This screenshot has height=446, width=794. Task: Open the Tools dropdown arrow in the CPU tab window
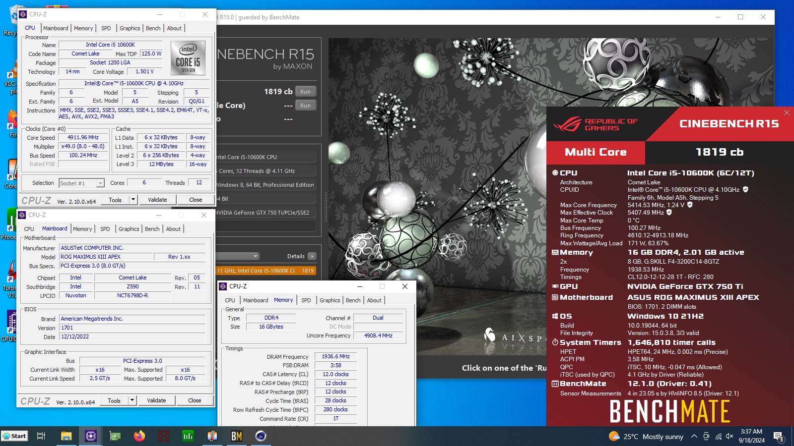coord(133,200)
